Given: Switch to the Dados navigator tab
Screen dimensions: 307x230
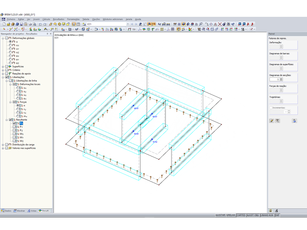Looking at the screenshot, I should [6, 211].
